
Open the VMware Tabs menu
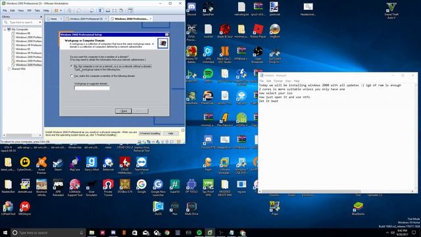[x=37, y=11]
